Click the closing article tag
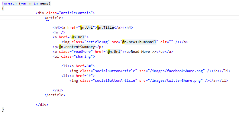239x114 pixels. point(55,95)
